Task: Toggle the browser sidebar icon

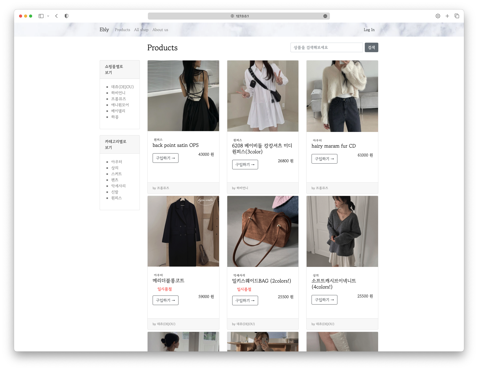Action: [x=41, y=16]
